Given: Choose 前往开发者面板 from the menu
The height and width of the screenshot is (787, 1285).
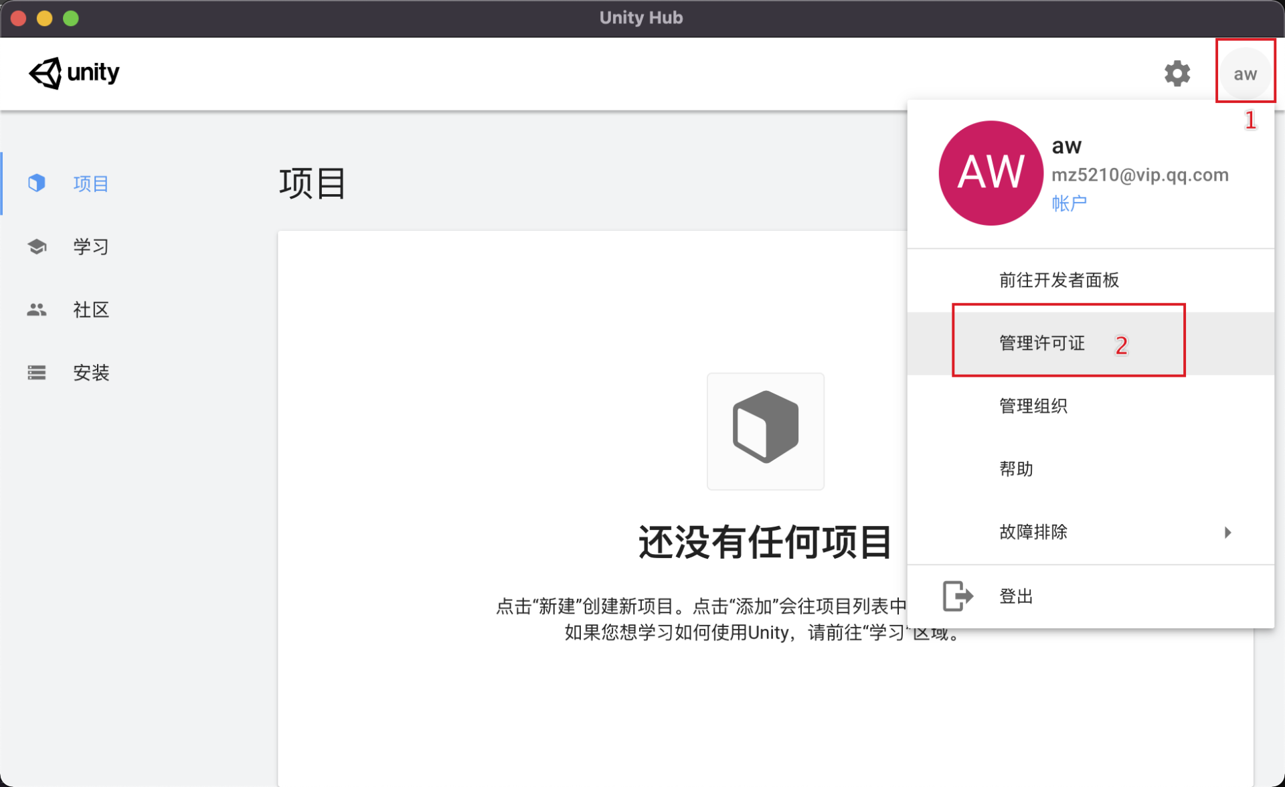Looking at the screenshot, I should 1091,280.
